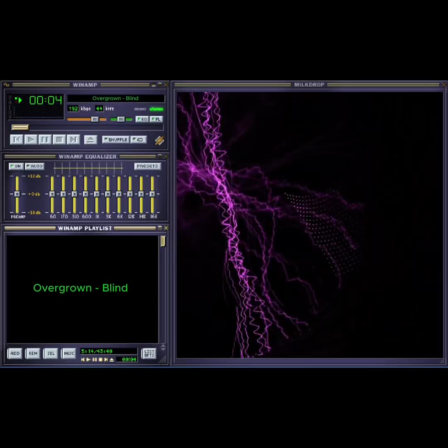Click the mono indicator
The width and height of the screenshot is (448, 448).
point(140,109)
